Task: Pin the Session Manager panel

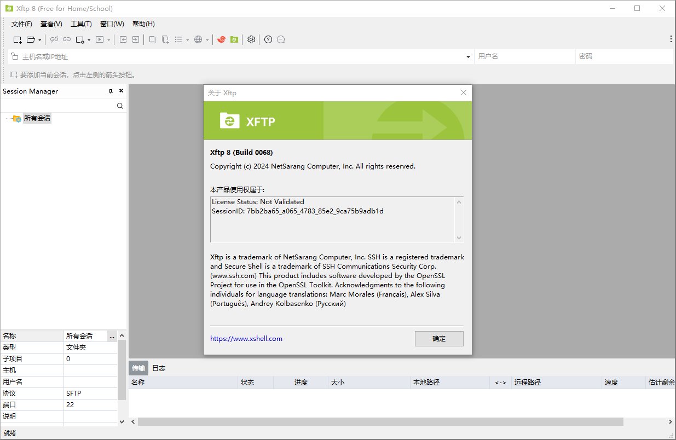Action: click(111, 91)
